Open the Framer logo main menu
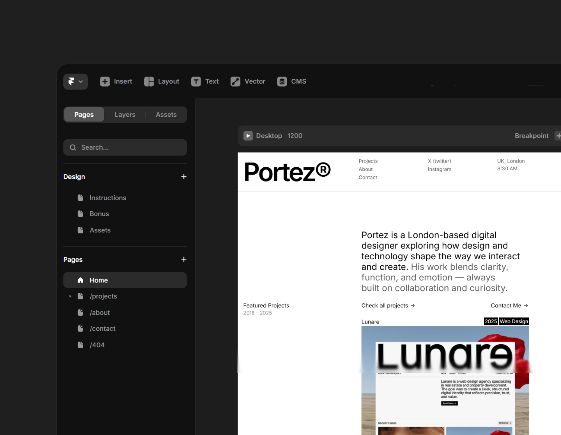561x435 pixels. click(x=75, y=82)
